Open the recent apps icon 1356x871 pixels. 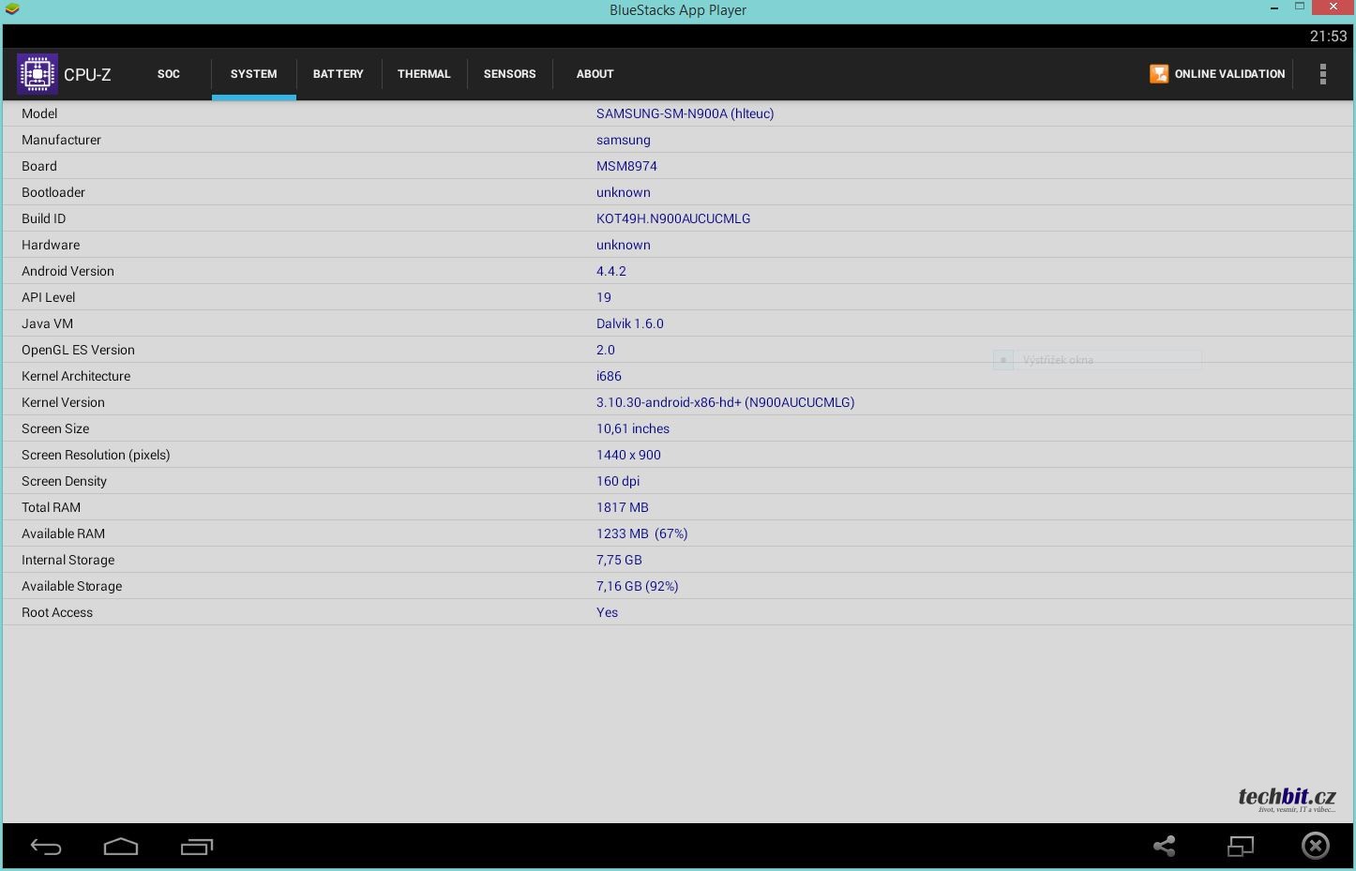tap(197, 847)
